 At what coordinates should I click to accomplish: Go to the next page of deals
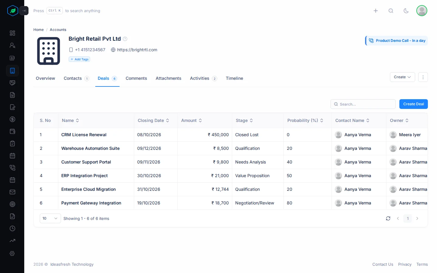pyautogui.click(x=417, y=218)
